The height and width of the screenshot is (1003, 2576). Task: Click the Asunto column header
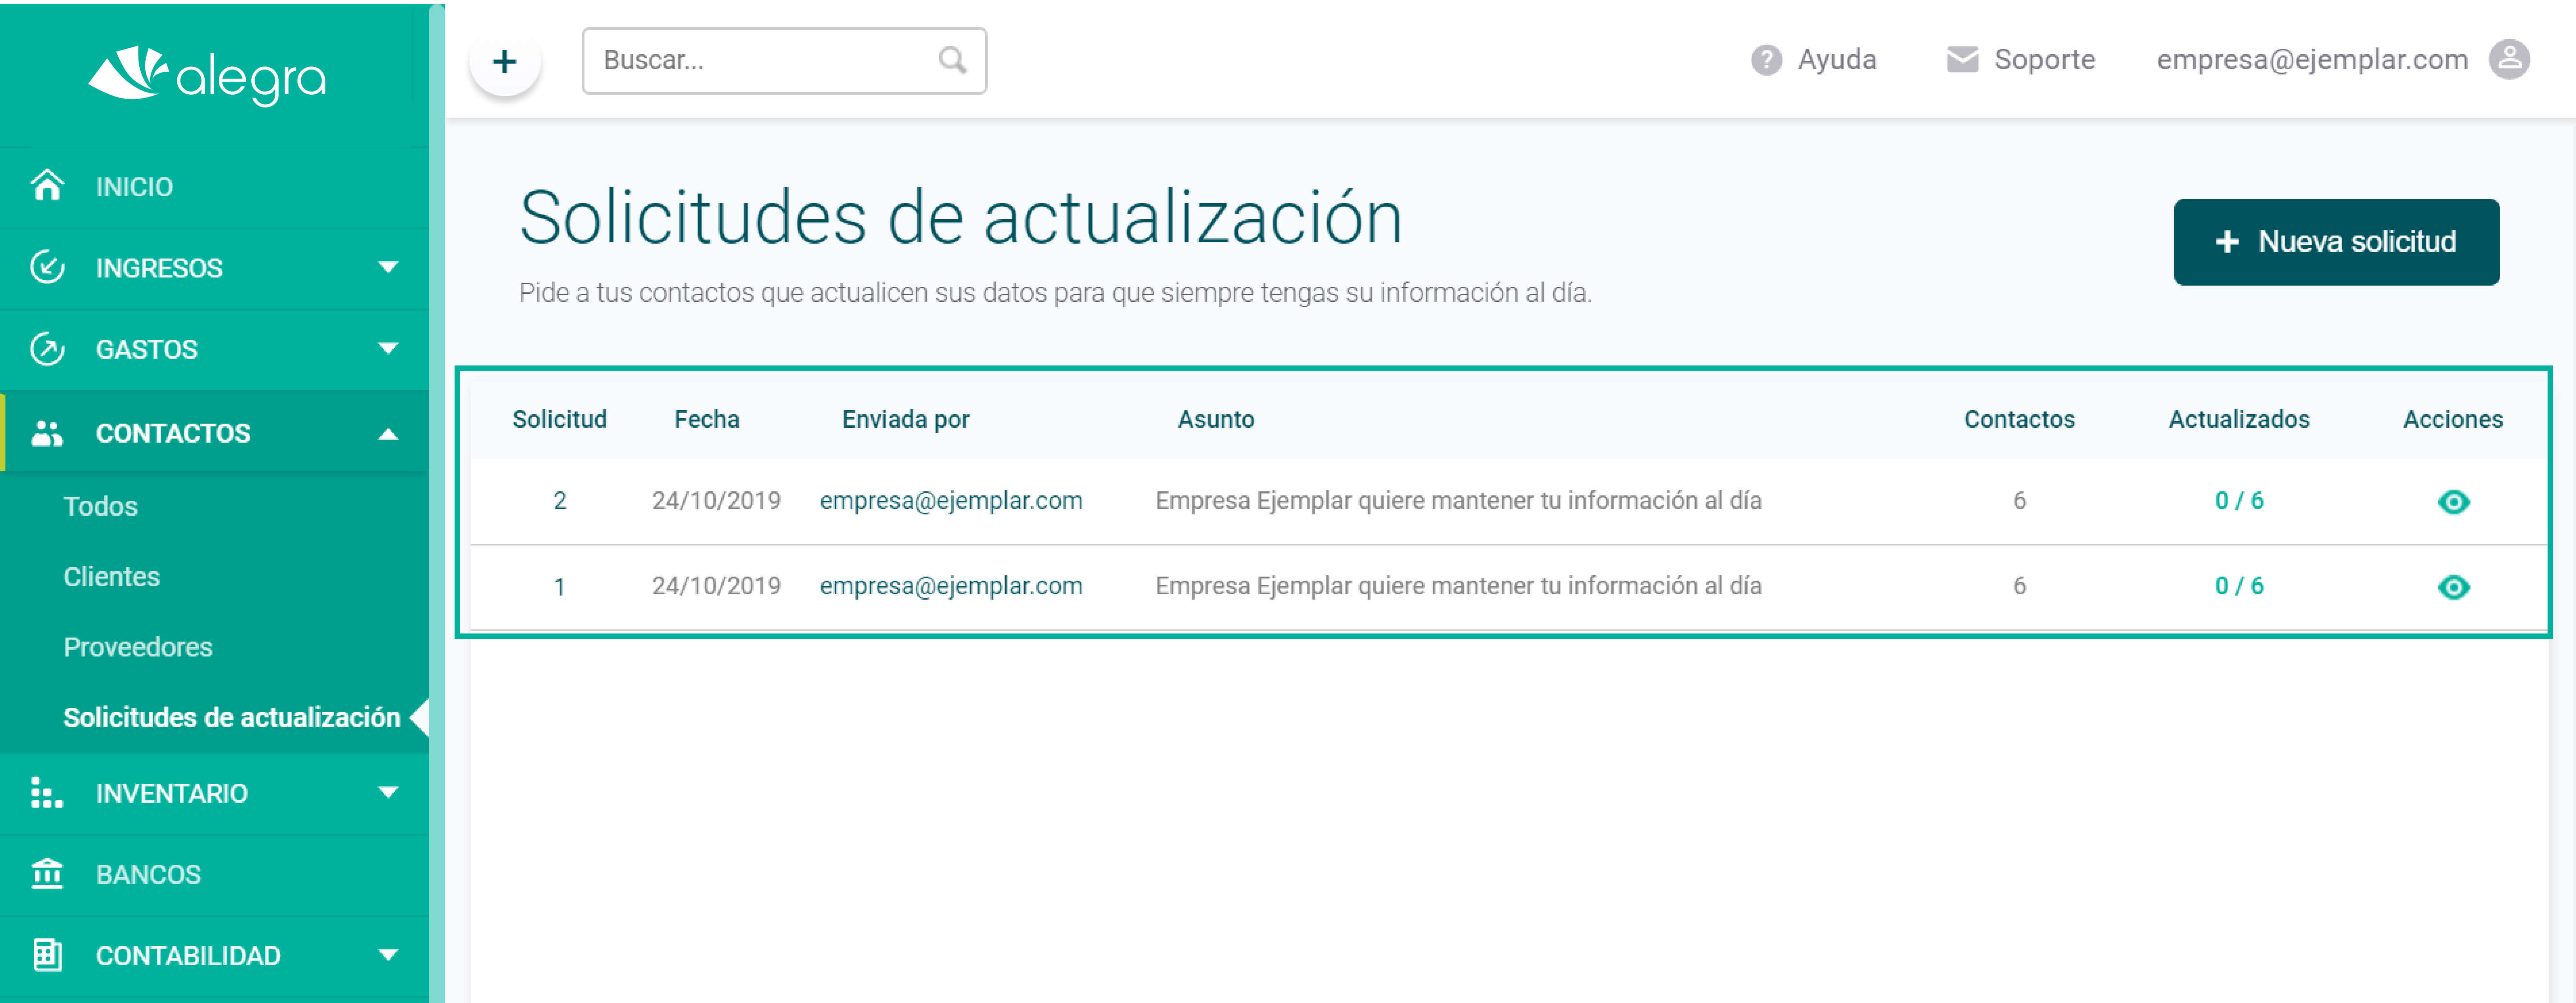click(1215, 419)
